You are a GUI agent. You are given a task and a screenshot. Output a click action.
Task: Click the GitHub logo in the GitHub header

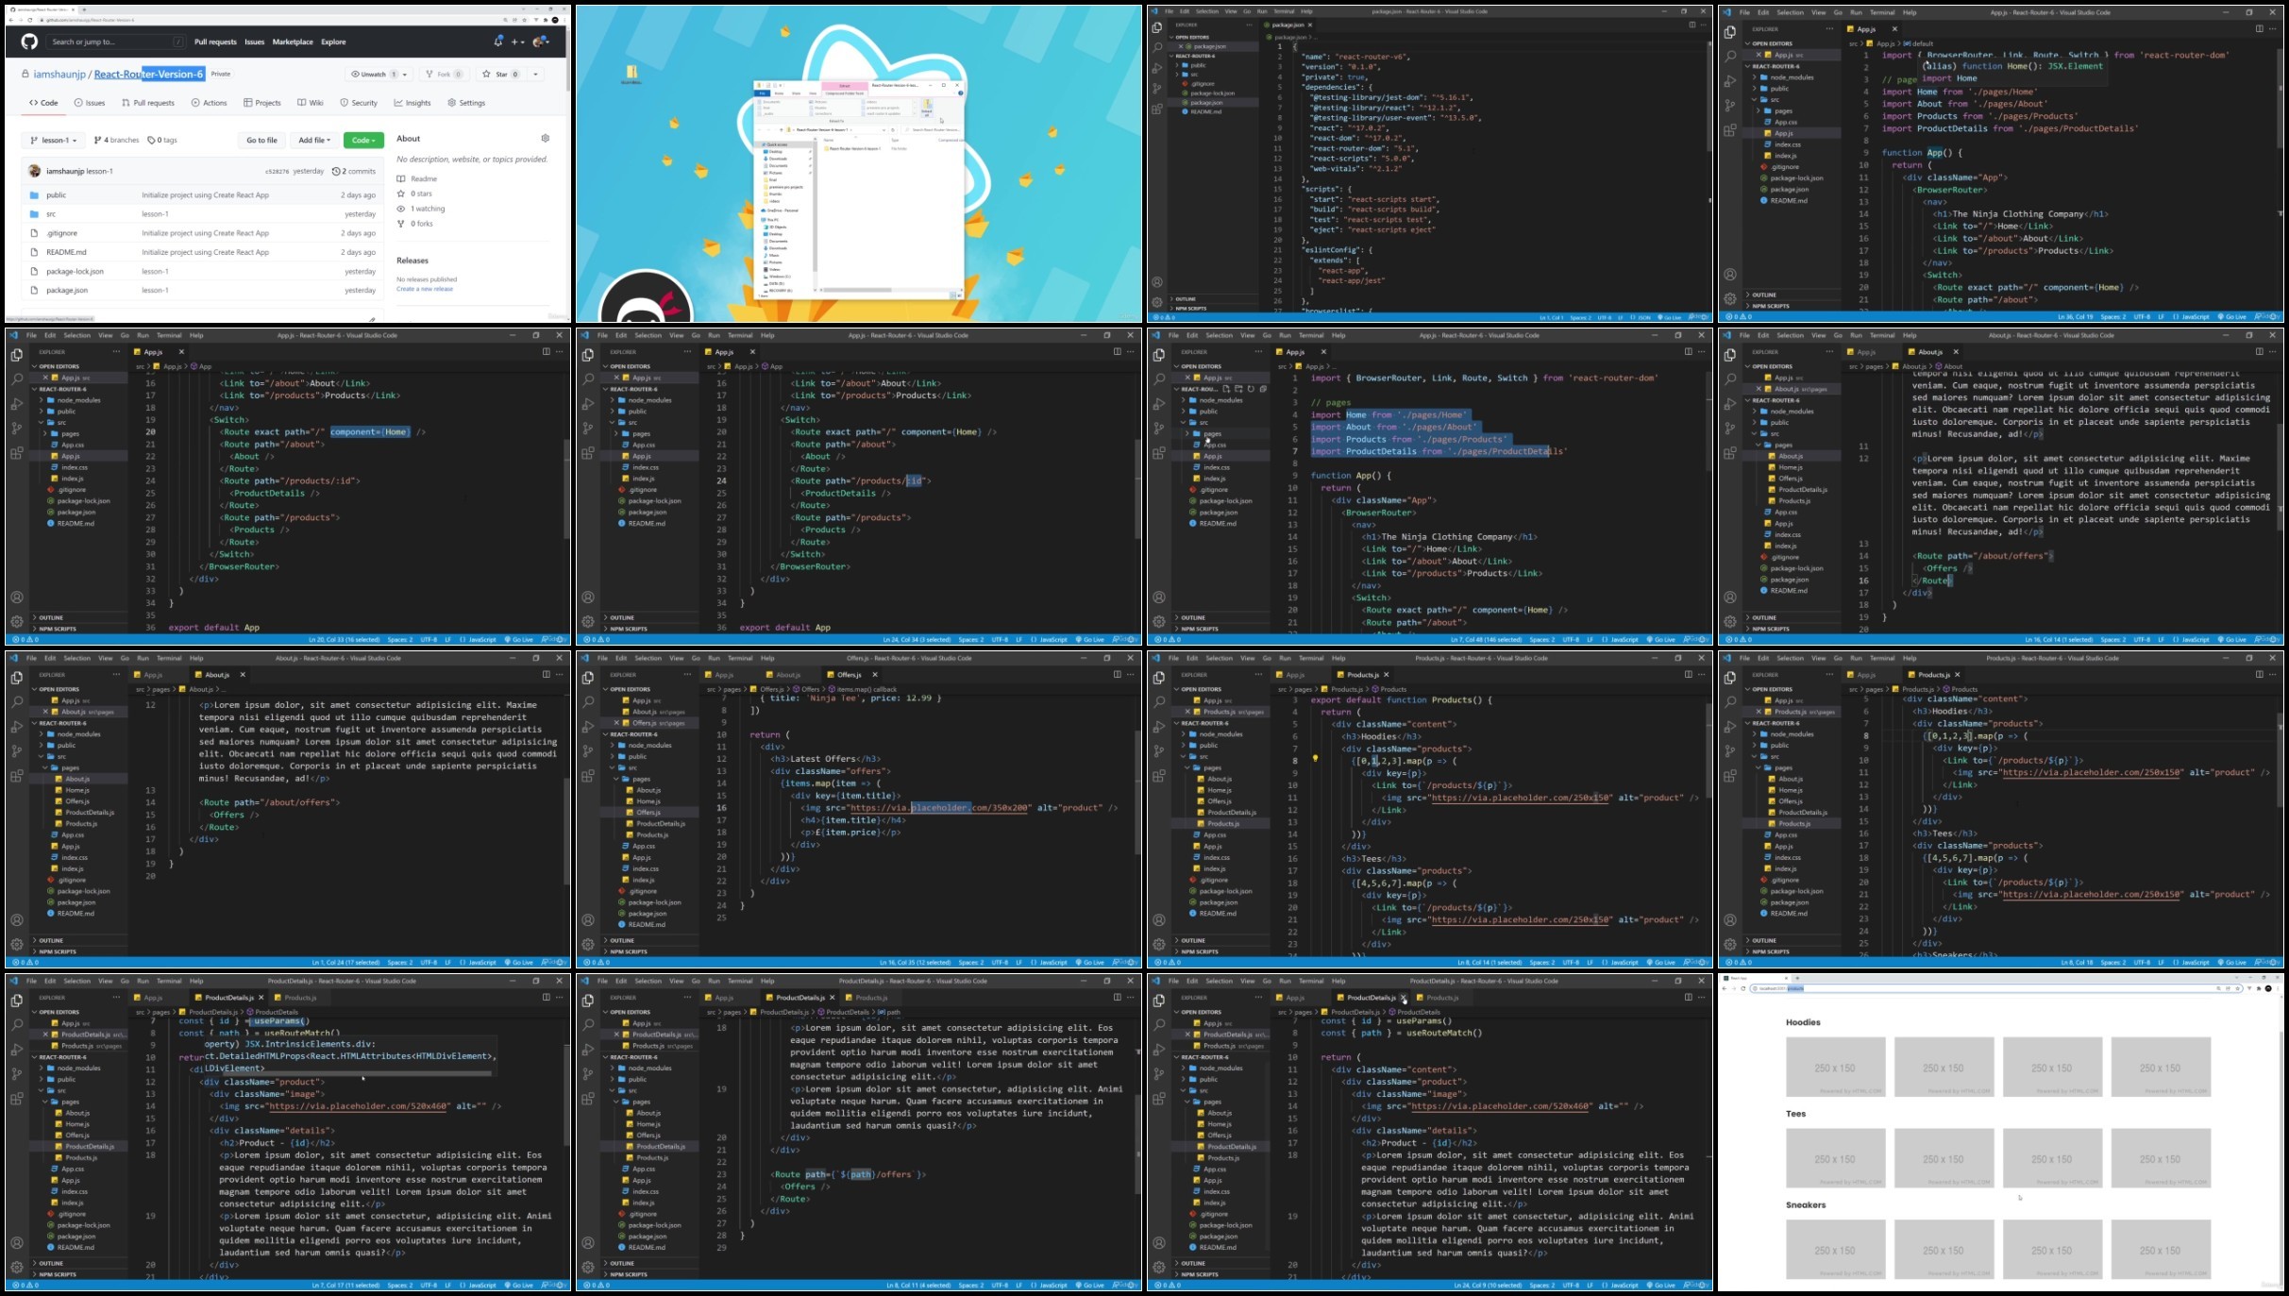point(29,42)
